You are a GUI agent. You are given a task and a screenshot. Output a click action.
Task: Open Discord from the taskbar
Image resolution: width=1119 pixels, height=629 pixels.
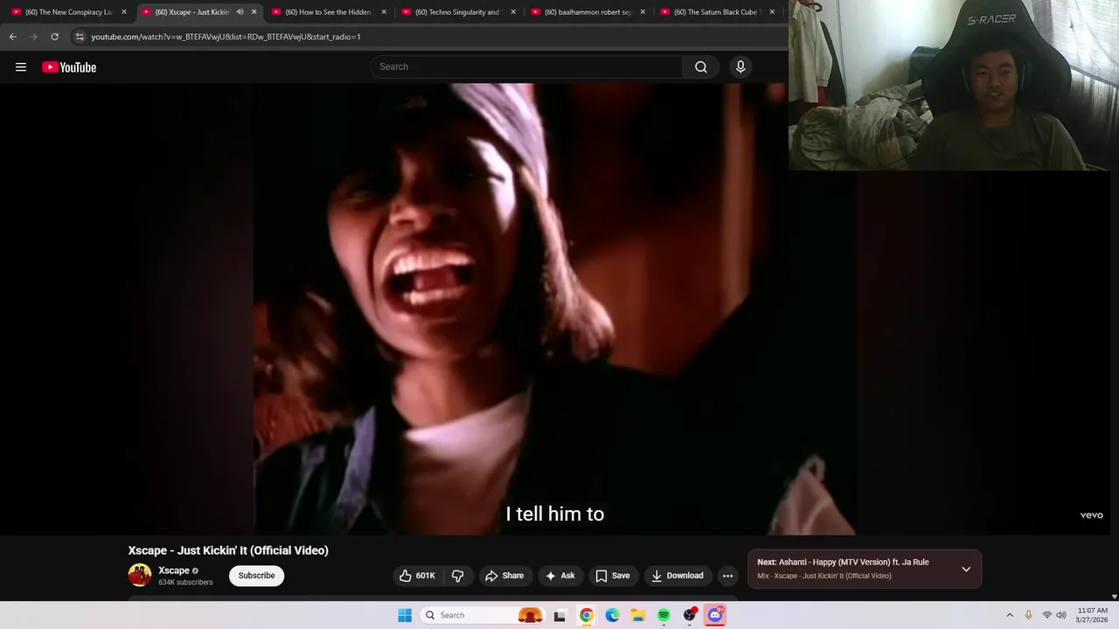click(715, 615)
